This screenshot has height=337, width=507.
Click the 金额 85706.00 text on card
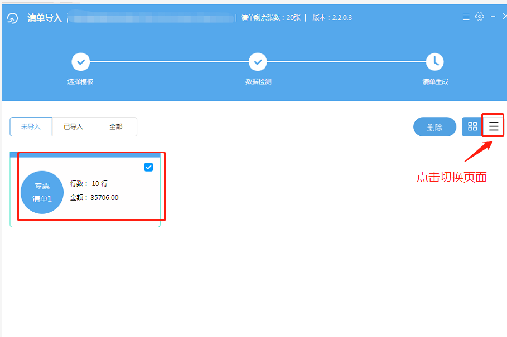point(94,198)
